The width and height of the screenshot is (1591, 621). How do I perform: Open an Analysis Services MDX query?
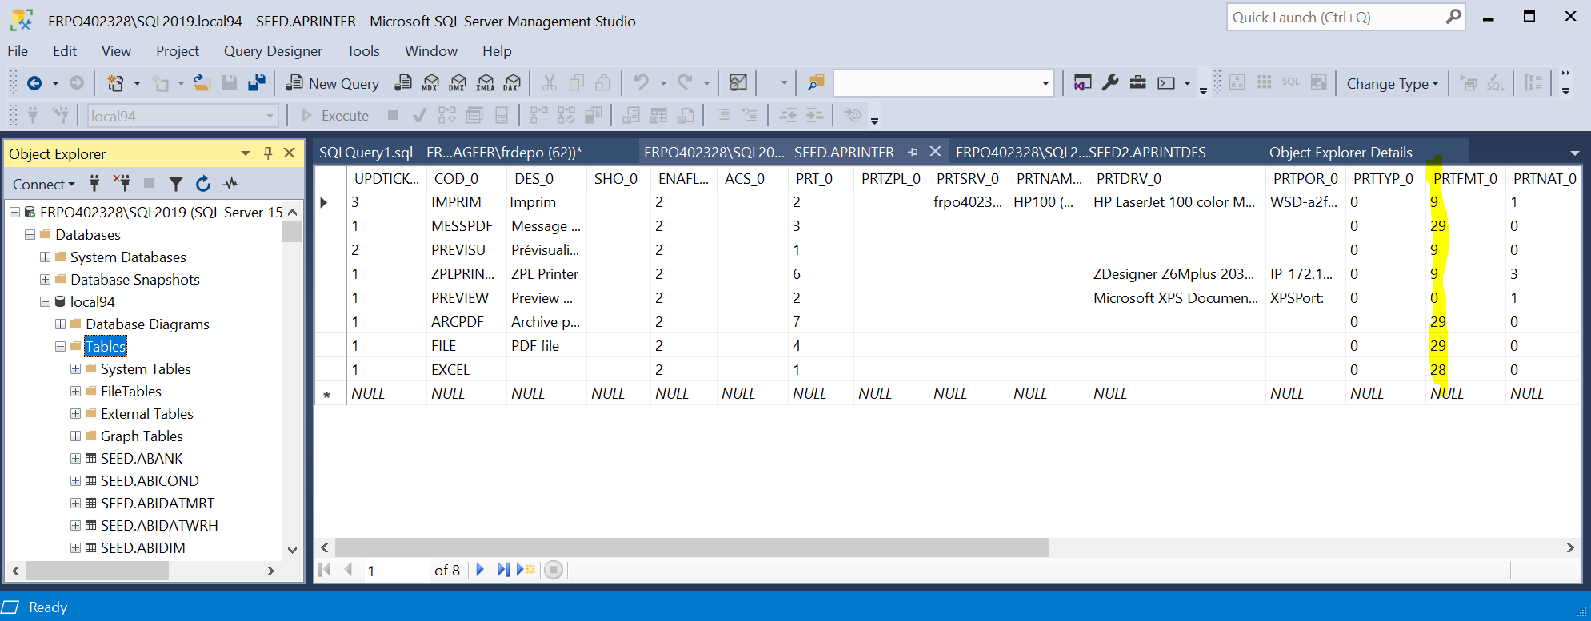pos(430,83)
